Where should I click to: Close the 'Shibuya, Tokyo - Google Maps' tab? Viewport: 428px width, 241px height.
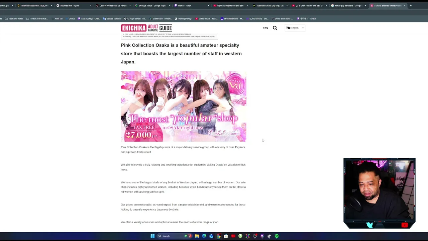(169, 6)
